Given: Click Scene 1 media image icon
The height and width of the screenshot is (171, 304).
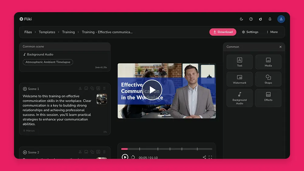Looking at the screenshot, I should click(x=86, y=89).
